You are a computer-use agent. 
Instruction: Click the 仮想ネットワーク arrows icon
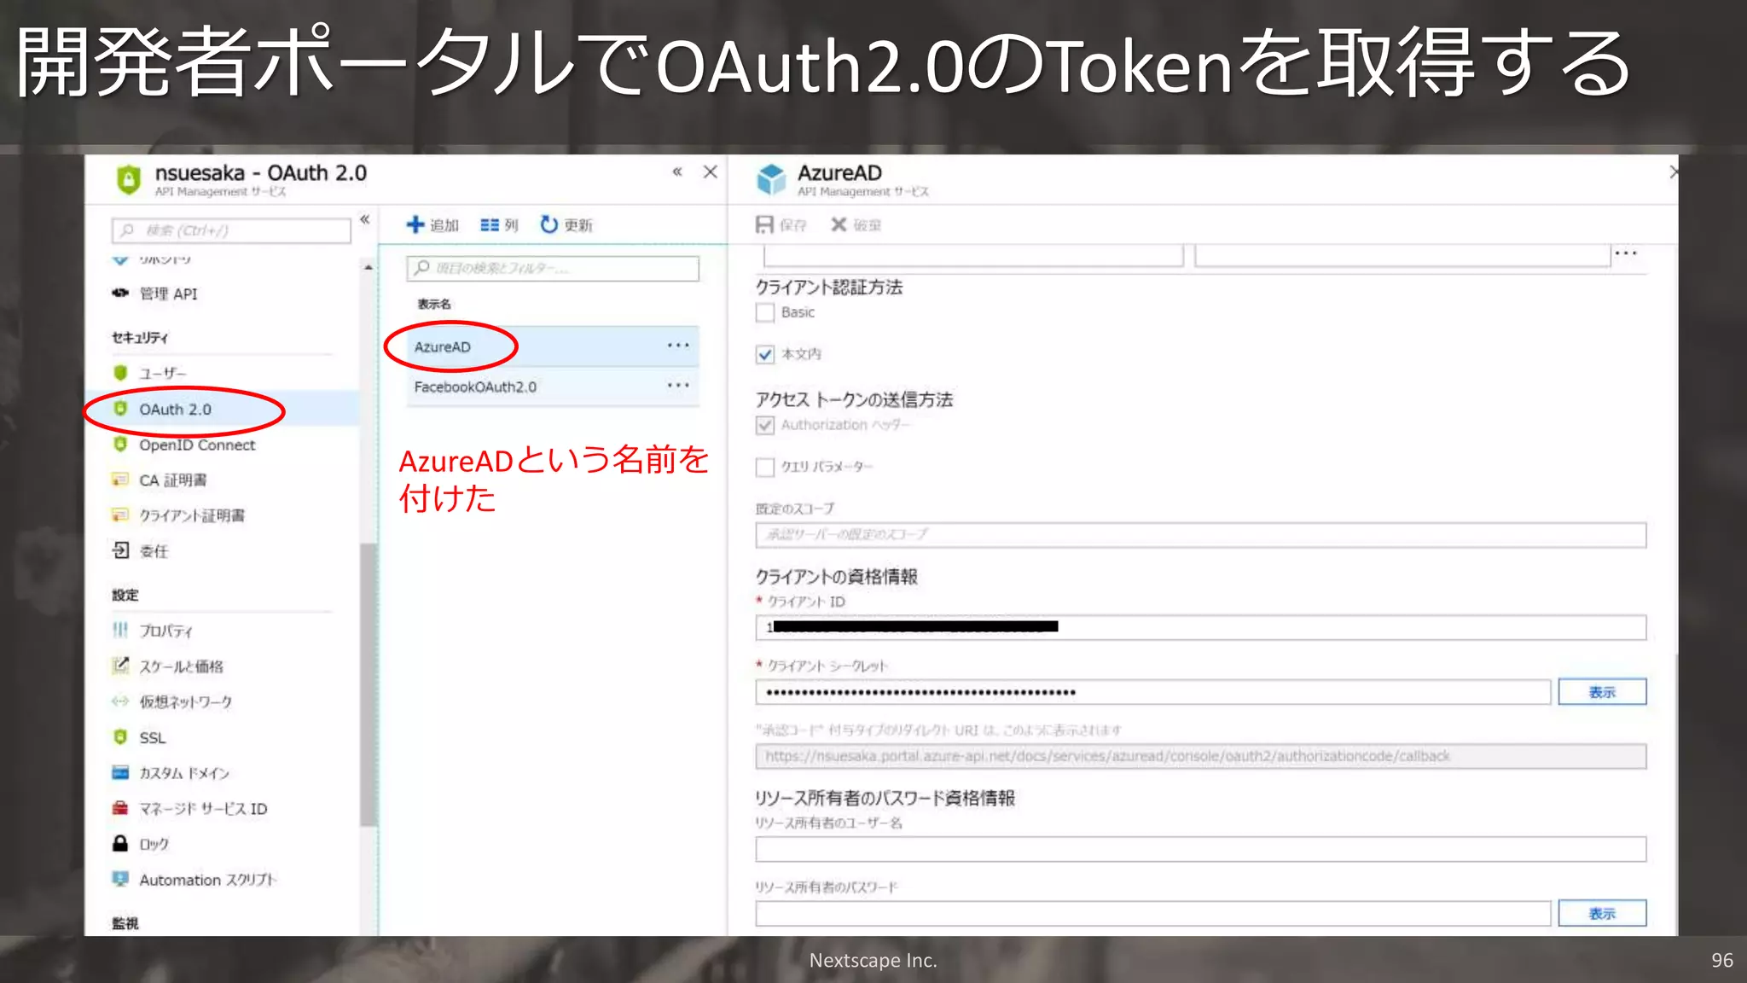pyautogui.click(x=120, y=701)
